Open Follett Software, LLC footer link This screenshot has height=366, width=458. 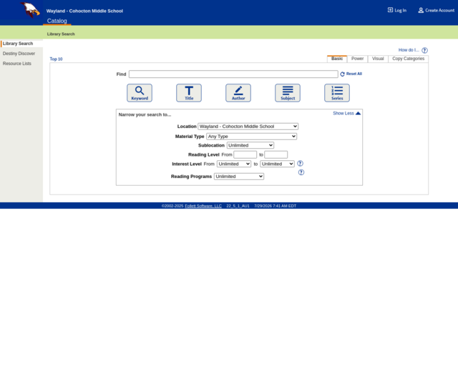[x=203, y=206]
